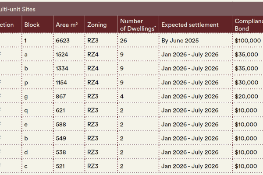Click the $20,000 compliance bond cell
This screenshot has height=175, width=263.
(246, 96)
